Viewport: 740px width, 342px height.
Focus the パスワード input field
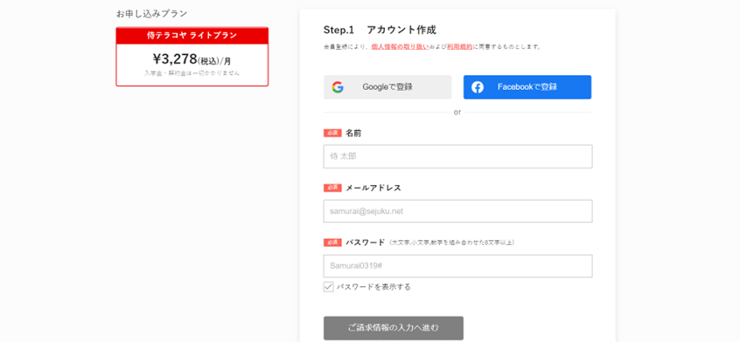pos(457,266)
